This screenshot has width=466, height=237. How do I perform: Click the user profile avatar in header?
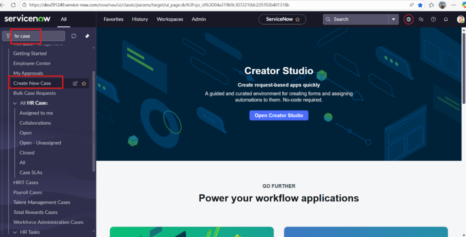point(460,20)
